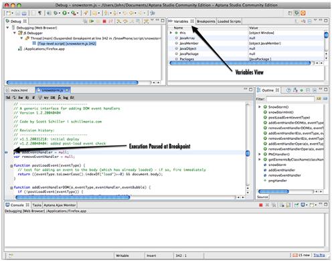Switch to the Tasks tab
The height and width of the screenshot is (261, 332).
coord(37,205)
